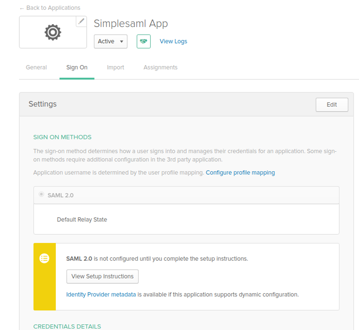Open View Logs for Simplesaml App

173,41
